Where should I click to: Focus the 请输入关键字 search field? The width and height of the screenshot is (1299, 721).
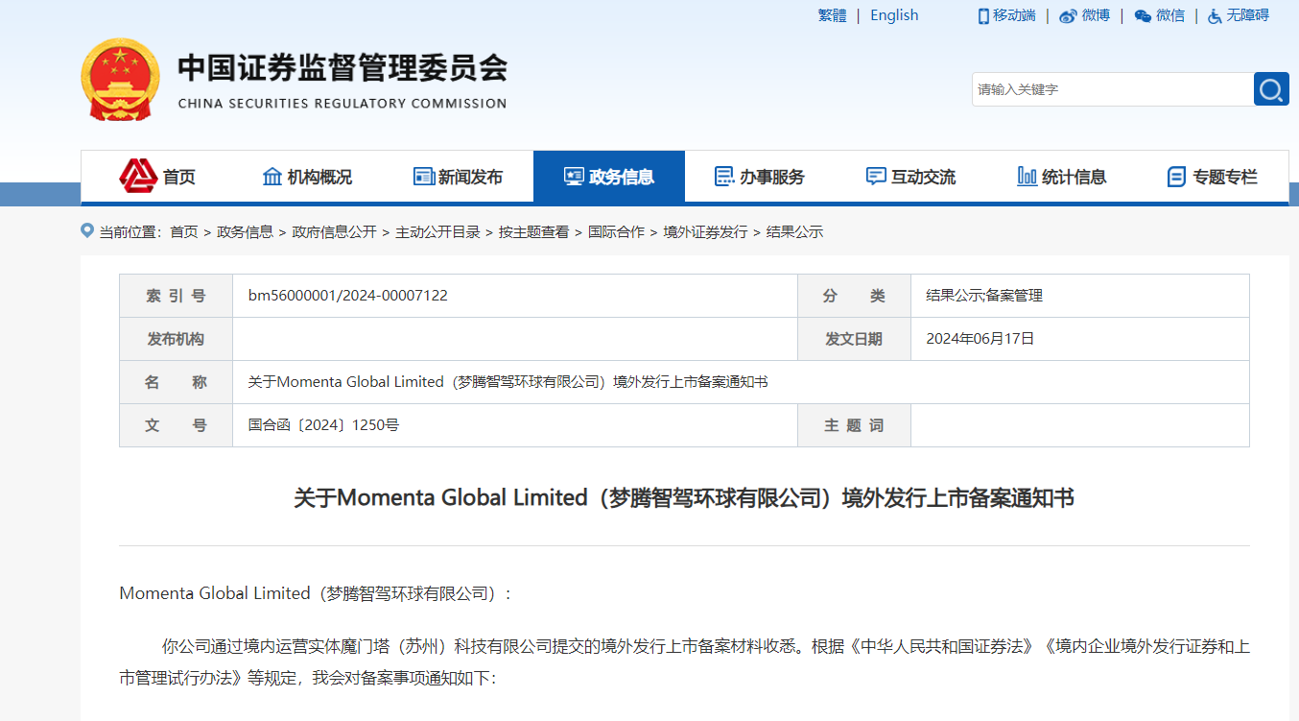(1113, 89)
